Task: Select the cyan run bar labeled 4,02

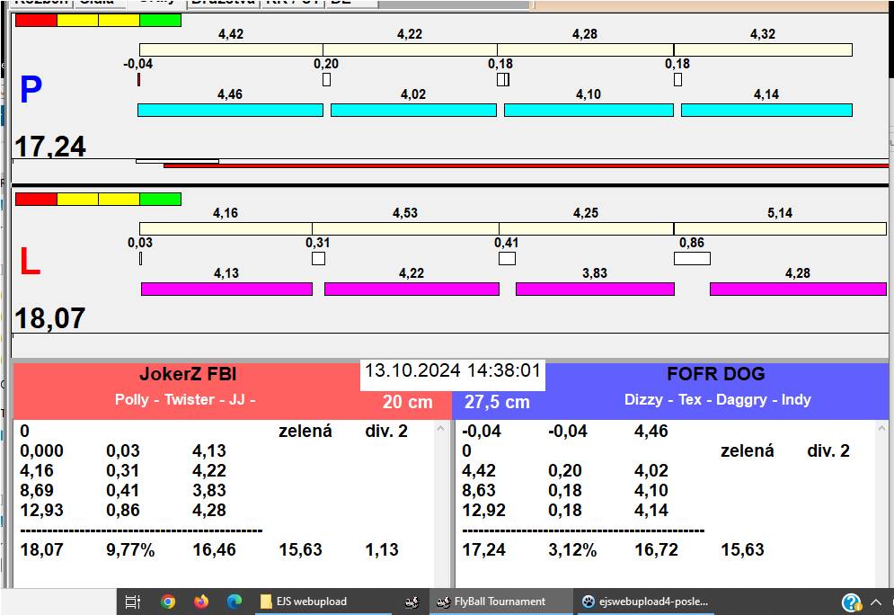Action: click(x=413, y=110)
